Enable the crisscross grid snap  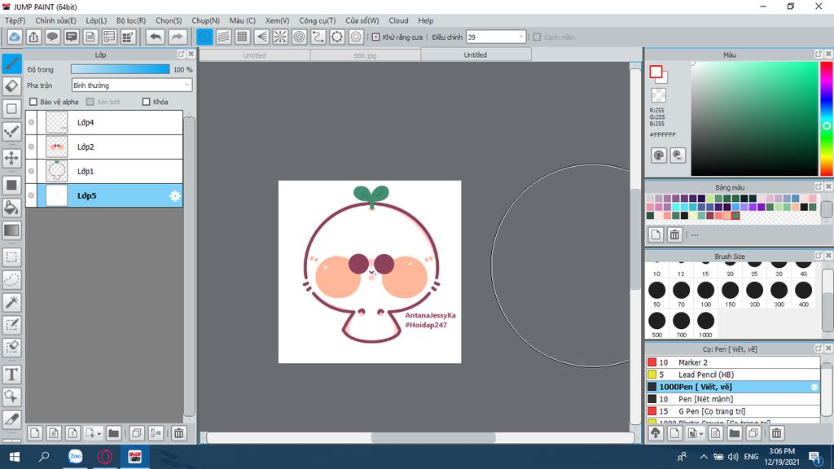[243, 37]
